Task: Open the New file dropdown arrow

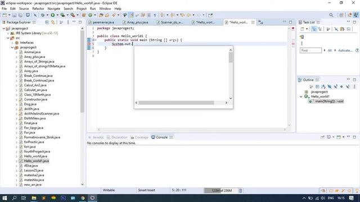Action: [9, 15]
